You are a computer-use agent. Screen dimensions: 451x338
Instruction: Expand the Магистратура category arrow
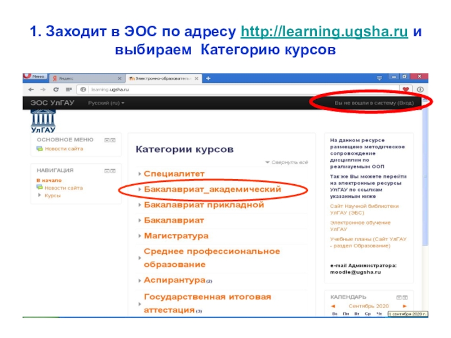click(139, 235)
